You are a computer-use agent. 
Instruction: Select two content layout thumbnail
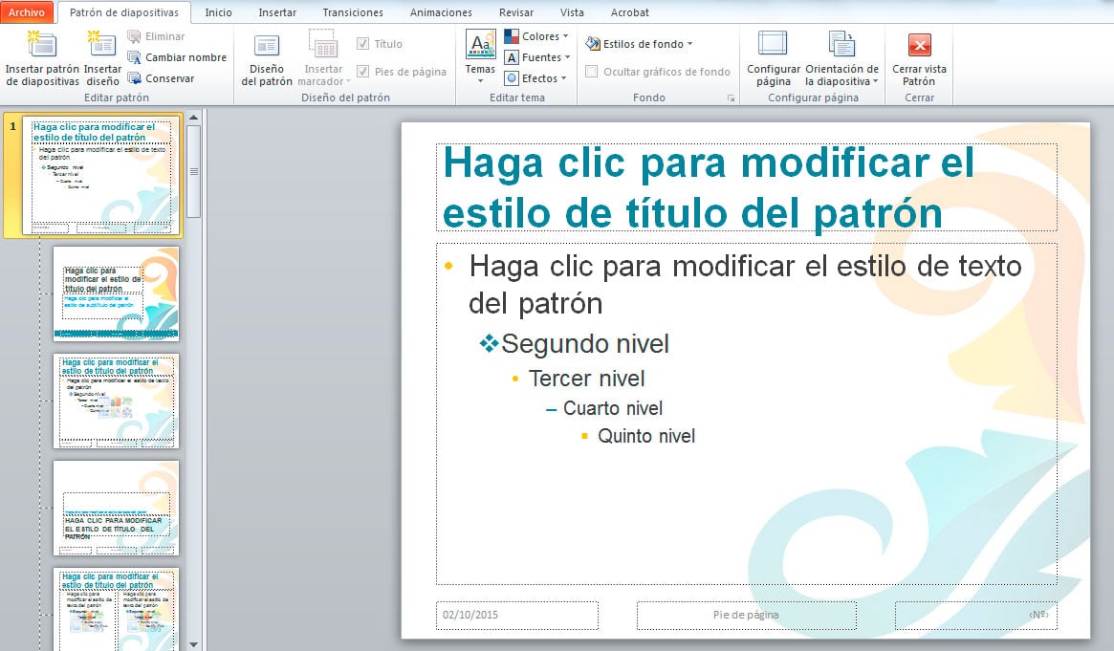116,609
